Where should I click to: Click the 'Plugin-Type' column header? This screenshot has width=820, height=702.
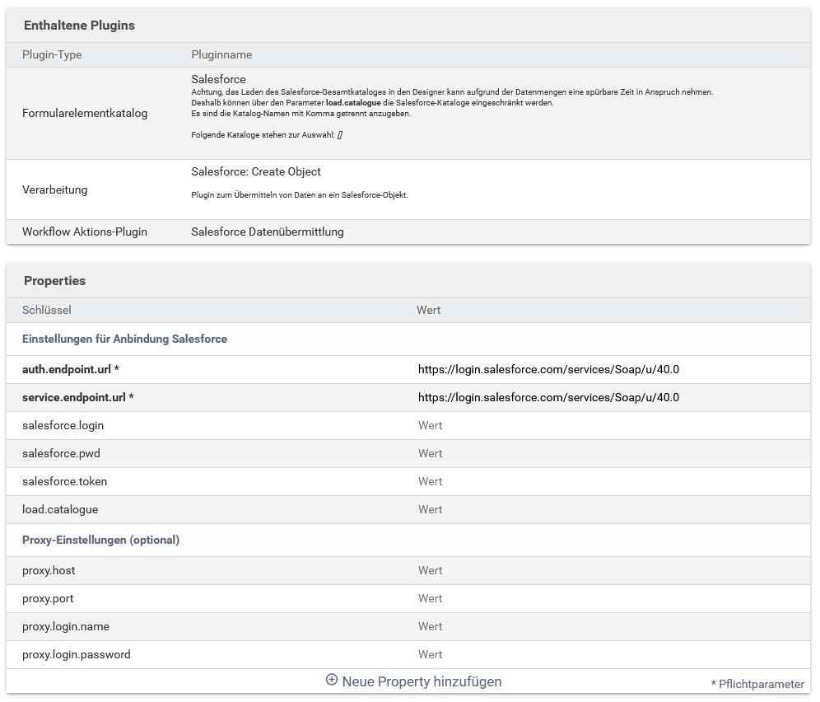pyautogui.click(x=52, y=55)
